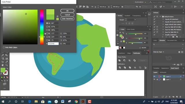185x104 pixels.
Task: Open File Explorer from the taskbar
Action: click(x=36, y=101)
